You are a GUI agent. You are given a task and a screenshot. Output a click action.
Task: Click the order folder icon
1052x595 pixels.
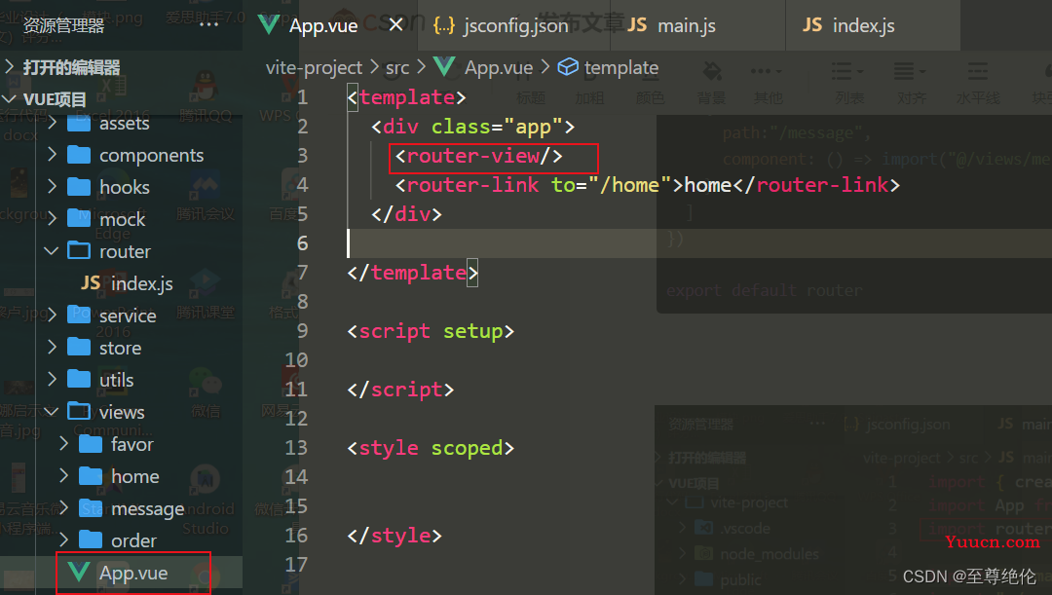tap(91, 540)
